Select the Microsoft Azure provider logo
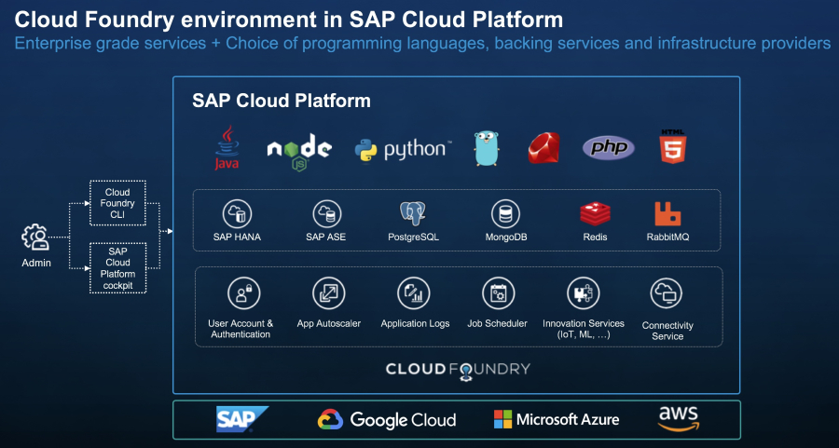This screenshot has height=448, width=839. [556, 419]
